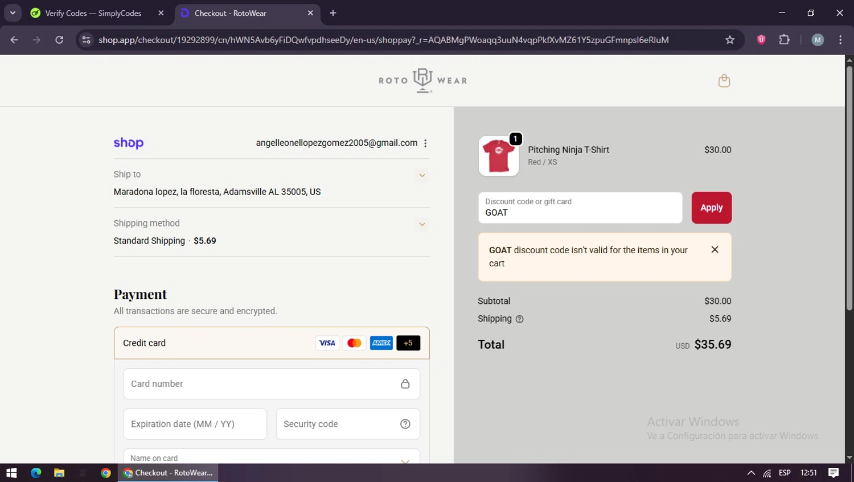Screen dimensions: 854x482
Task: Focus the Security code field
Action: (x=348, y=424)
